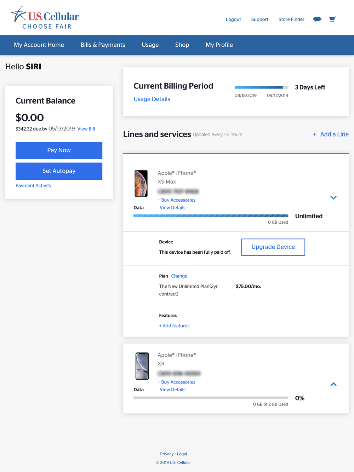Select Shop in the navigation bar

click(x=182, y=45)
